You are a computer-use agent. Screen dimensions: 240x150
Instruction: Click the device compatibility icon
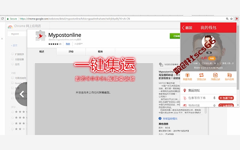(161, 64)
